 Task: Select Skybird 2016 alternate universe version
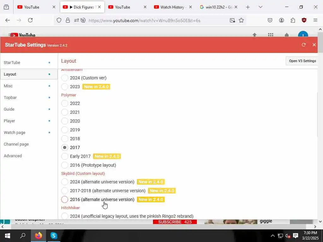point(64,199)
